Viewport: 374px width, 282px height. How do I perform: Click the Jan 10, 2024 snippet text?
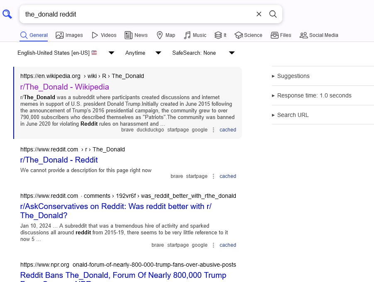[x=124, y=233]
